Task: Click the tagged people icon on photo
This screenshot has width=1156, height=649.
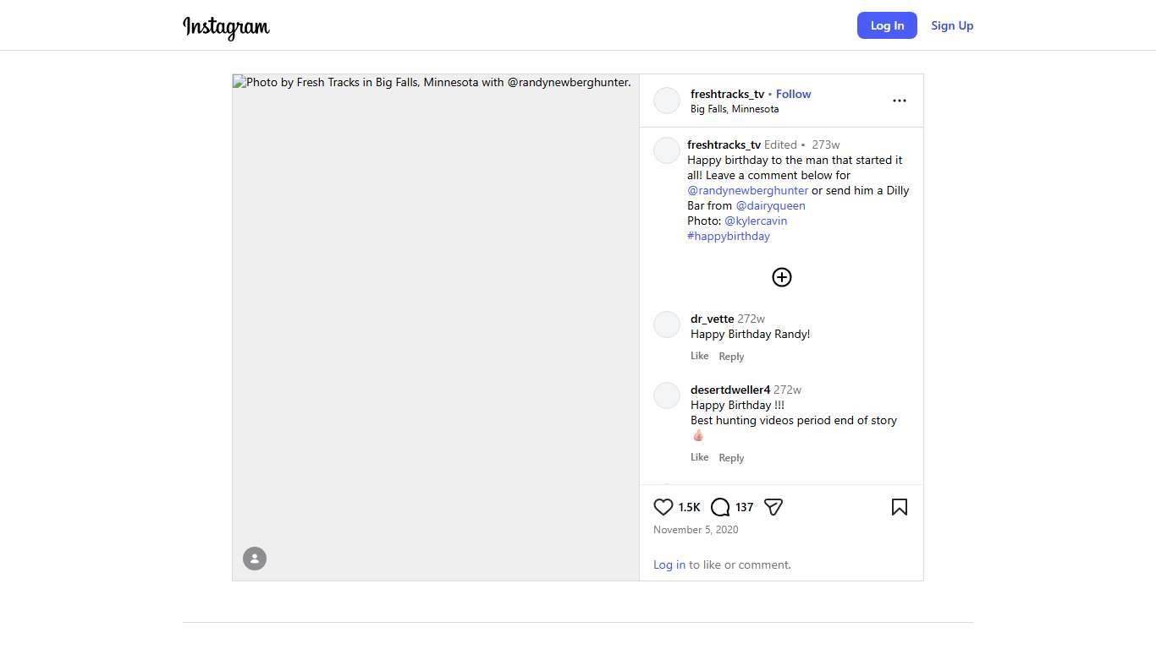Action: coord(255,559)
